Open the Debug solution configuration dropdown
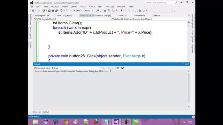The width and height of the screenshot is (223, 125). tap(88, 11)
